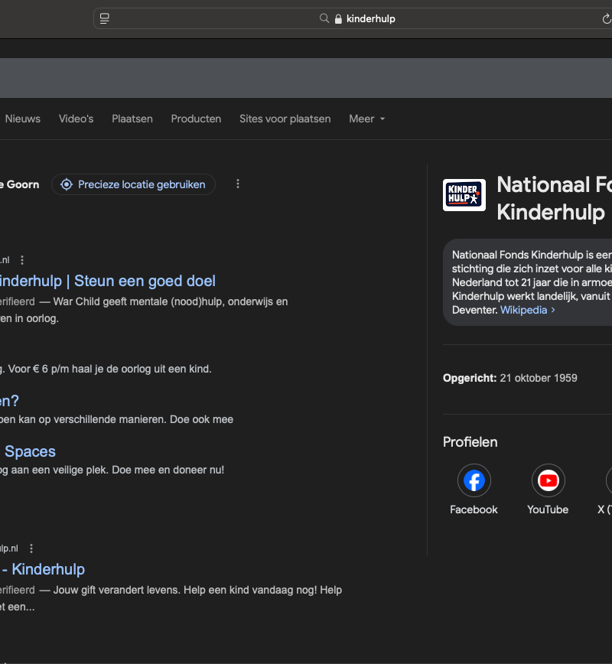Select Sites voor plaatsen filter
This screenshot has width=612, height=664.
click(x=285, y=119)
